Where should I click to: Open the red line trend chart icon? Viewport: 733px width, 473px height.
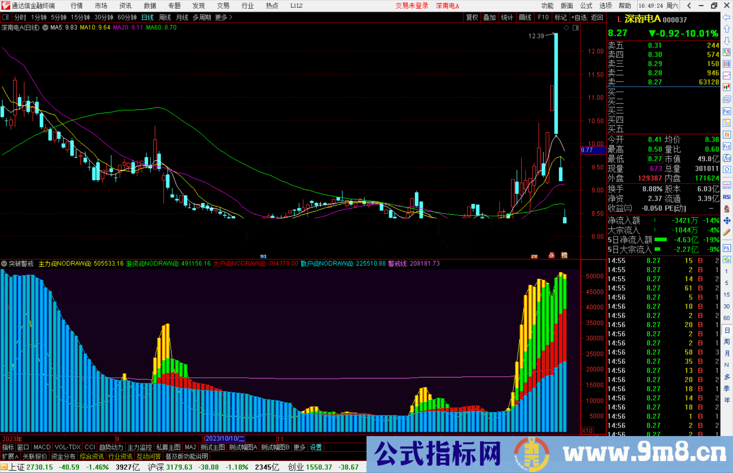(x=727, y=76)
